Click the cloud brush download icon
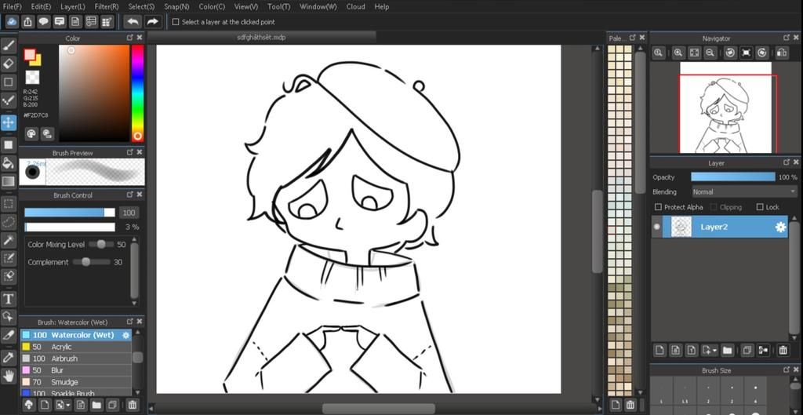 (29, 405)
